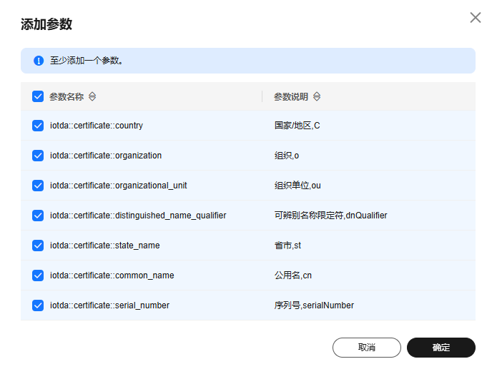This screenshot has width=492, height=369.
Task: Uncheck iotda::certificate::country checkbox
Action: tap(38, 126)
